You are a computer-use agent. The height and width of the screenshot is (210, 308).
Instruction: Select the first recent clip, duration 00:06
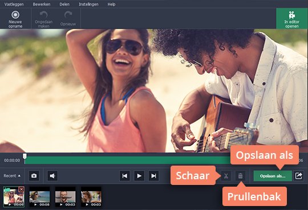[x=14, y=197]
